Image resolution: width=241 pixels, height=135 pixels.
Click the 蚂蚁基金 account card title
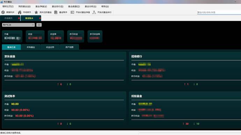137,96
